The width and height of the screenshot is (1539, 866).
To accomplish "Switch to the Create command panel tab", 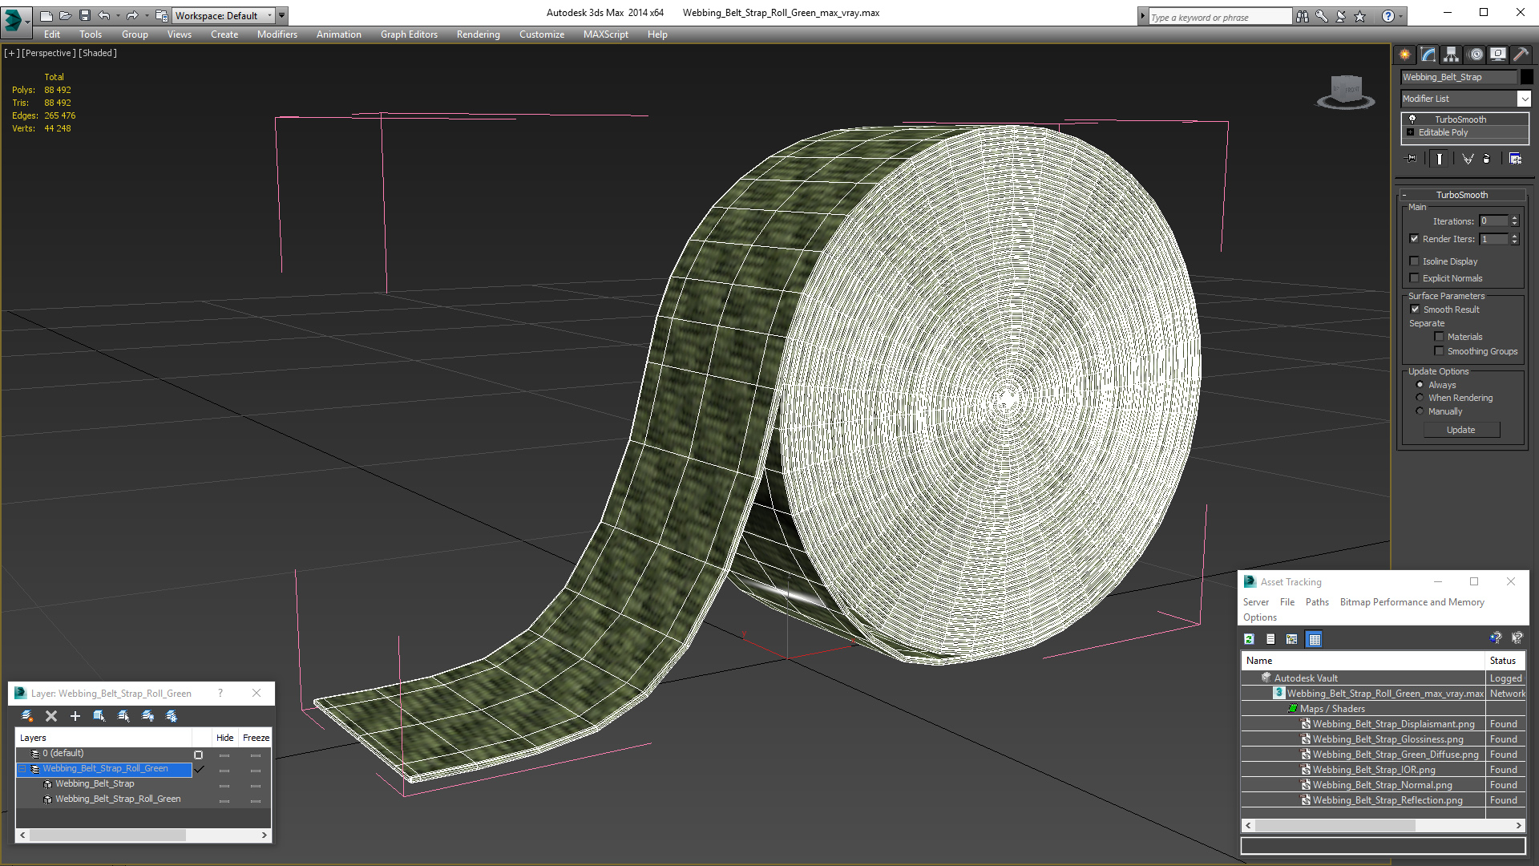I will pos(1404,55).
